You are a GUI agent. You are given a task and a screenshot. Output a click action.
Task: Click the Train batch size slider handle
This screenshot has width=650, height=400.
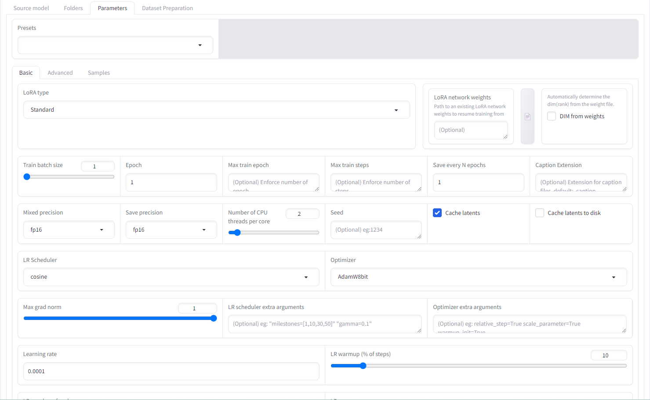27,177
